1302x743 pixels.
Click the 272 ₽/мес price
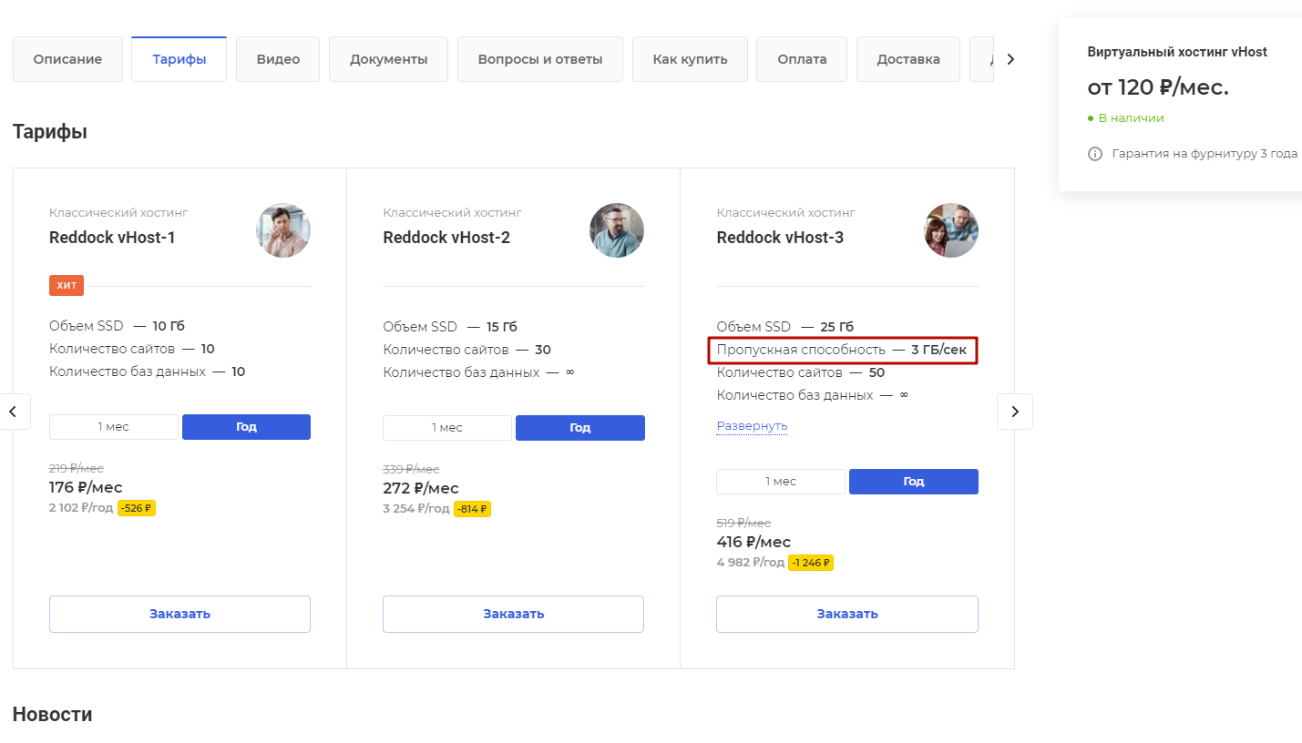click(421, 488)
